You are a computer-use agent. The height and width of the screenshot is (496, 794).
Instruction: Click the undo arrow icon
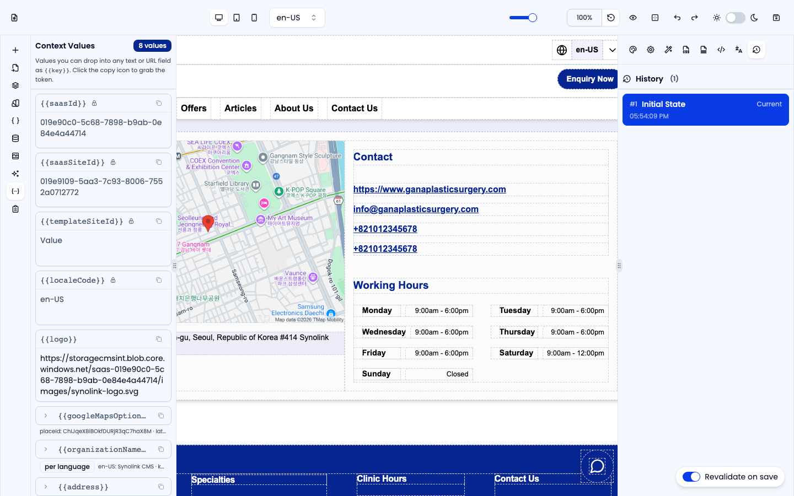click(x=677, y=18)
